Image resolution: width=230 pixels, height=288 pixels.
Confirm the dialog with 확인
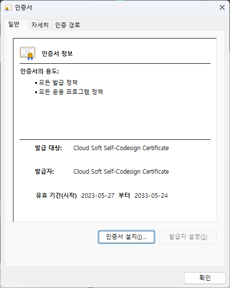pos(205,278)
